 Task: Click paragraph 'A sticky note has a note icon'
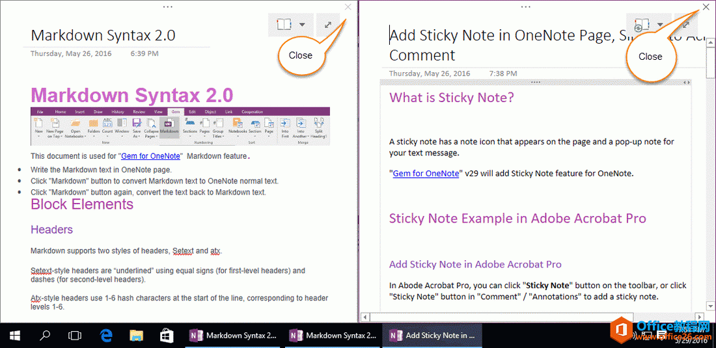532,147
